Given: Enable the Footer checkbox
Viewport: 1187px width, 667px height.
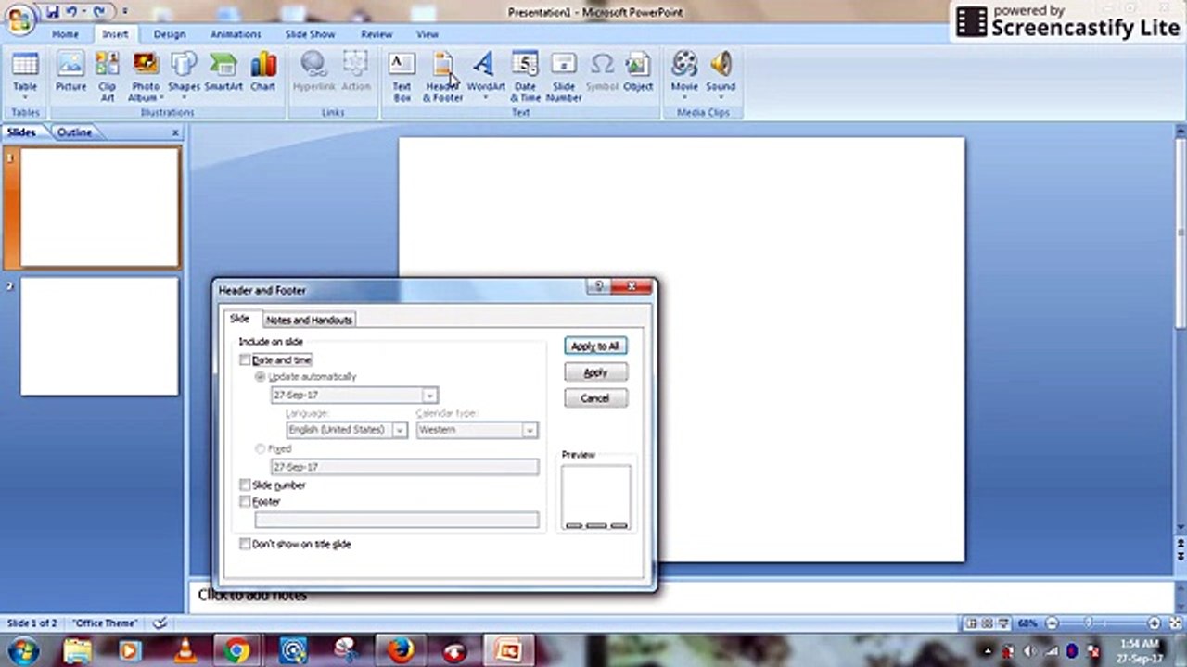Looking at the screenshot, I should 245,501.
